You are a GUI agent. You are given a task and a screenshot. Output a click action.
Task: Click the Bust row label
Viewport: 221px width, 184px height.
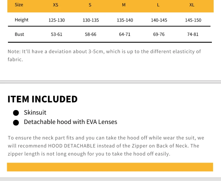click(x=19, y=34)
